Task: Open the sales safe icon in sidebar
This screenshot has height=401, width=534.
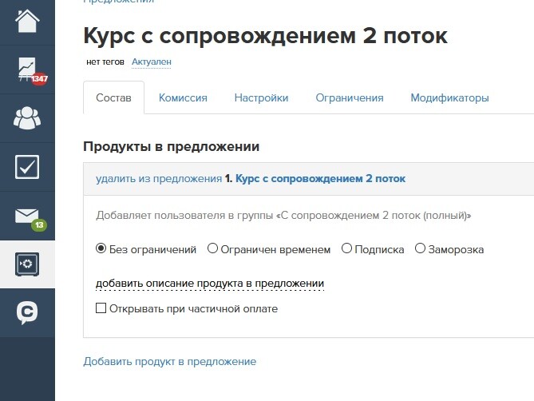Action: tap(27, 264)
